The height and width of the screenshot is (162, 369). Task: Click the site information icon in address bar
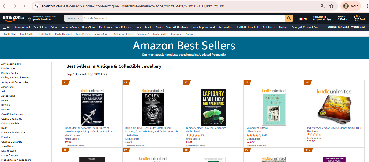tap(36, 6)
